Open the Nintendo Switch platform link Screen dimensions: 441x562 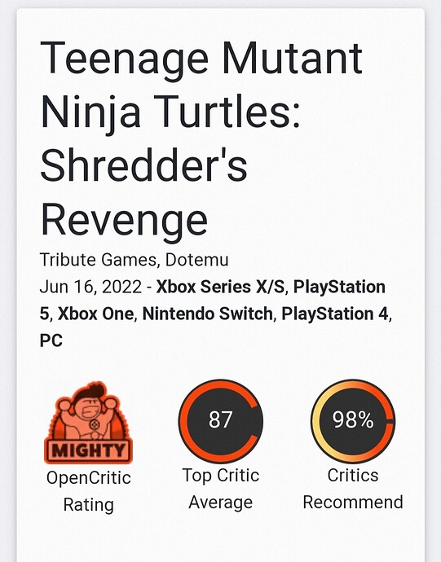[208, 314]
